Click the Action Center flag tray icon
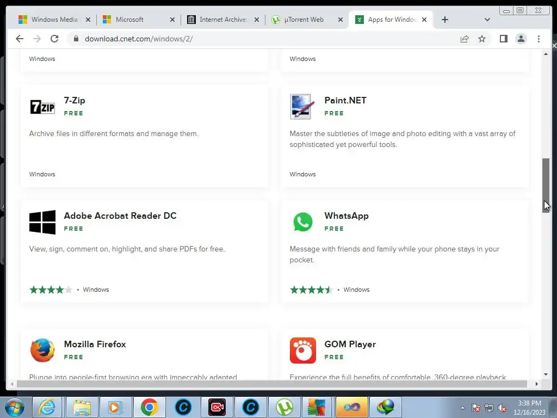The image size is (557, 418). tap(476, 408)
